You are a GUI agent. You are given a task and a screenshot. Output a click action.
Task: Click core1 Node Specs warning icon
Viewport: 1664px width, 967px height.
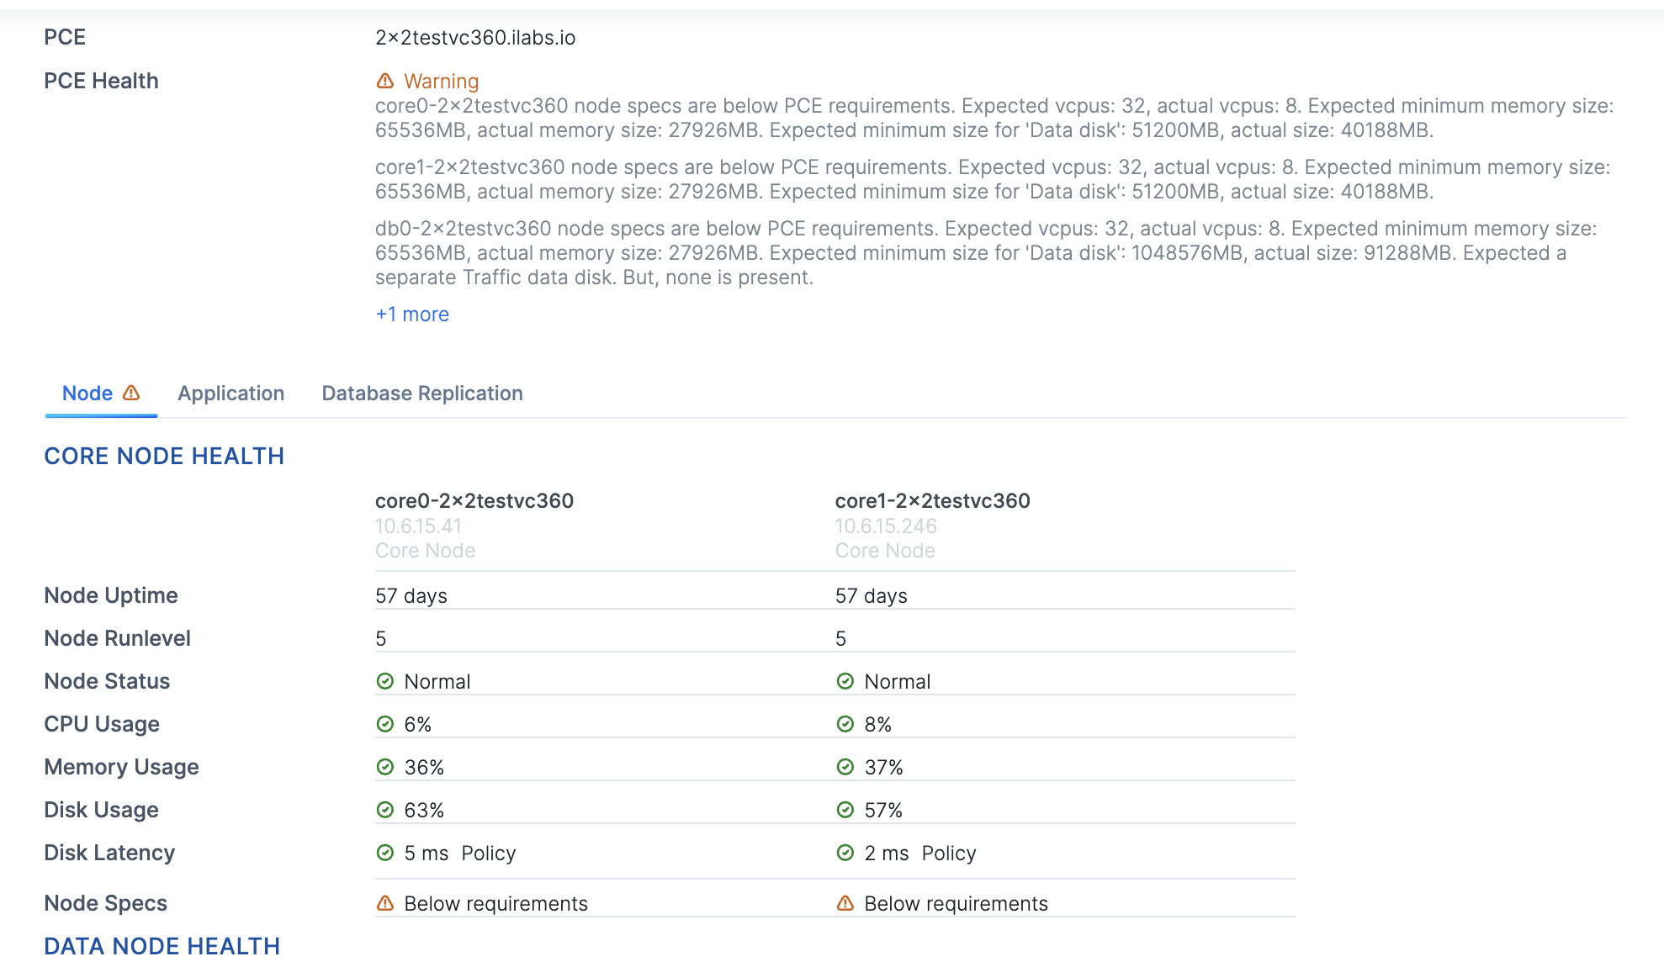point(845,903)
